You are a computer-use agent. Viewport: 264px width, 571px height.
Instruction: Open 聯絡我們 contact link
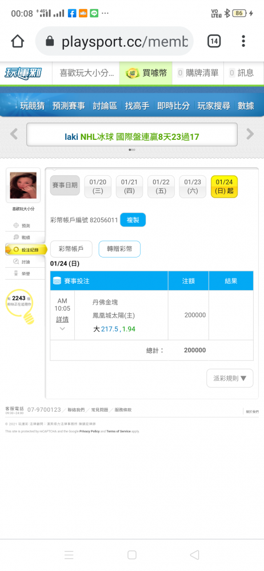pyautogui.click(x=76, y=409)
